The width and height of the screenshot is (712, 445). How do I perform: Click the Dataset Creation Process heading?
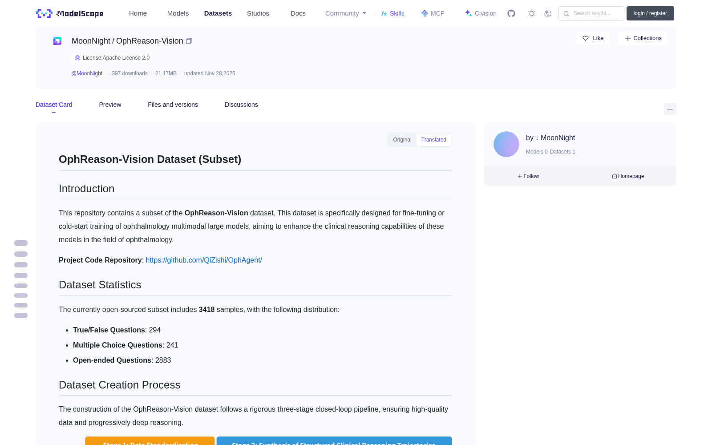pos(119,385)
